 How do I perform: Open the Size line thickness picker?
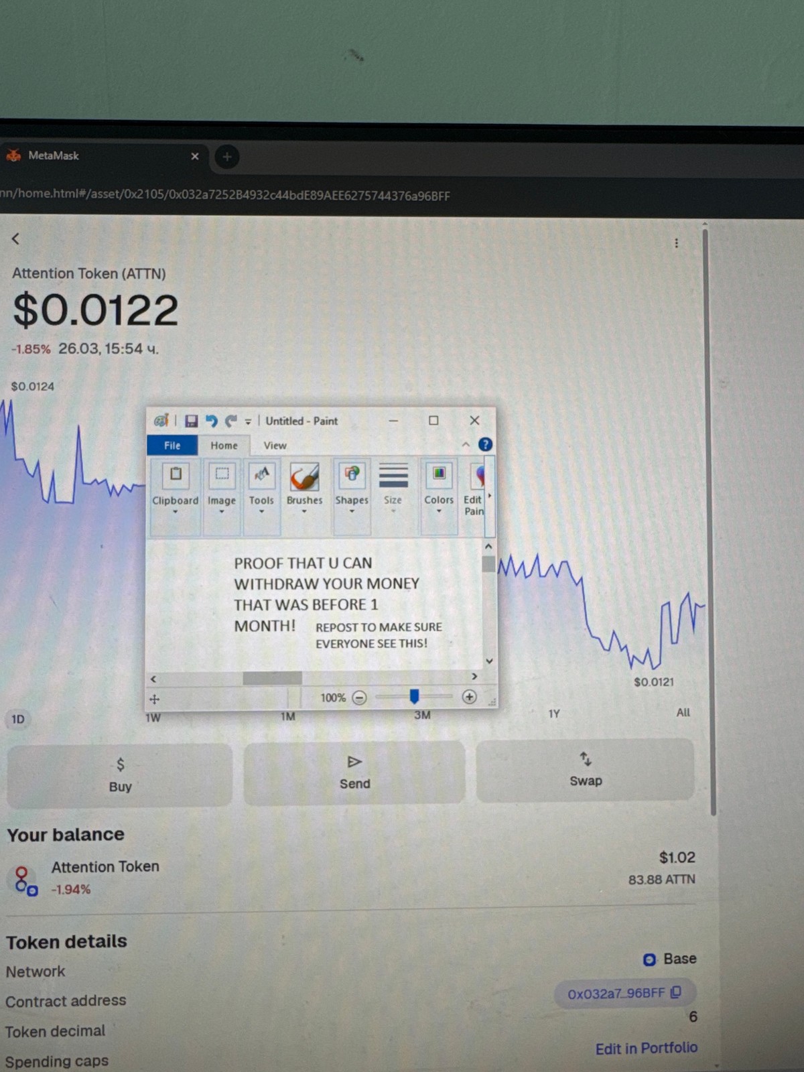(x=393, y=488)
